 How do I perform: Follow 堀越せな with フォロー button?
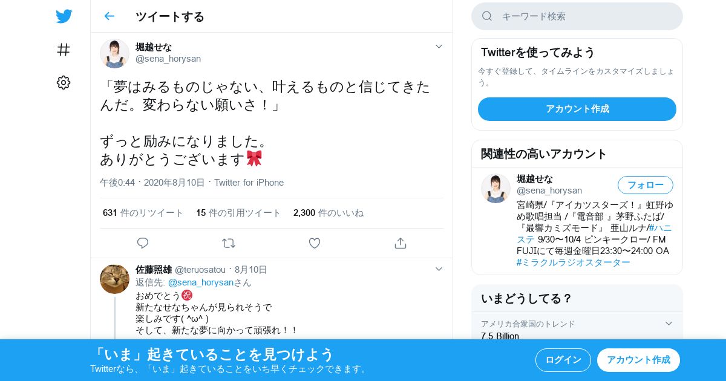pyautogui.click(x=646, y=185)
